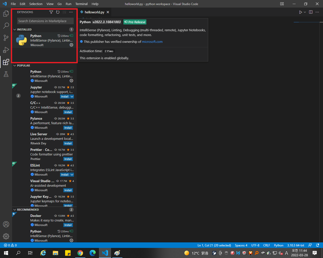This screenshot has width=323, height=258.
Task: Close the helloworld.py tab
Action: (108, 12)
